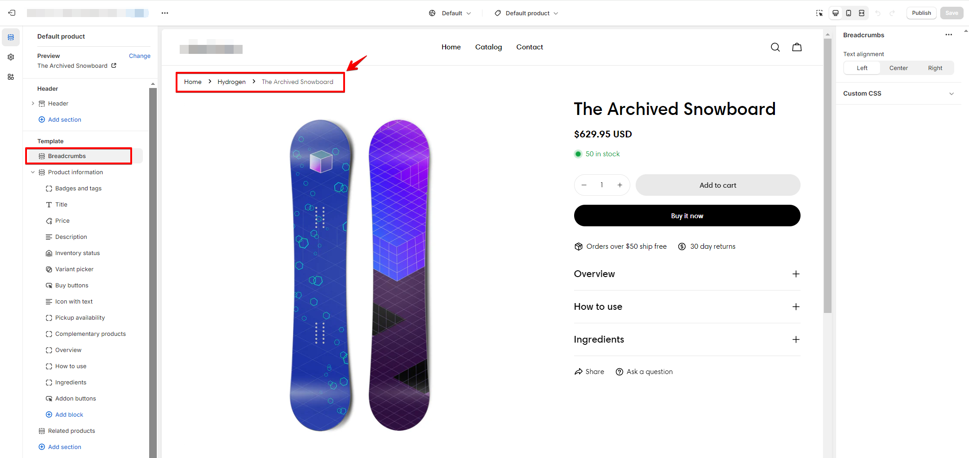This screenshot has width=969, height=458.
Task: Click the search magnifier in store header
Action: click(x=775, y=47)
